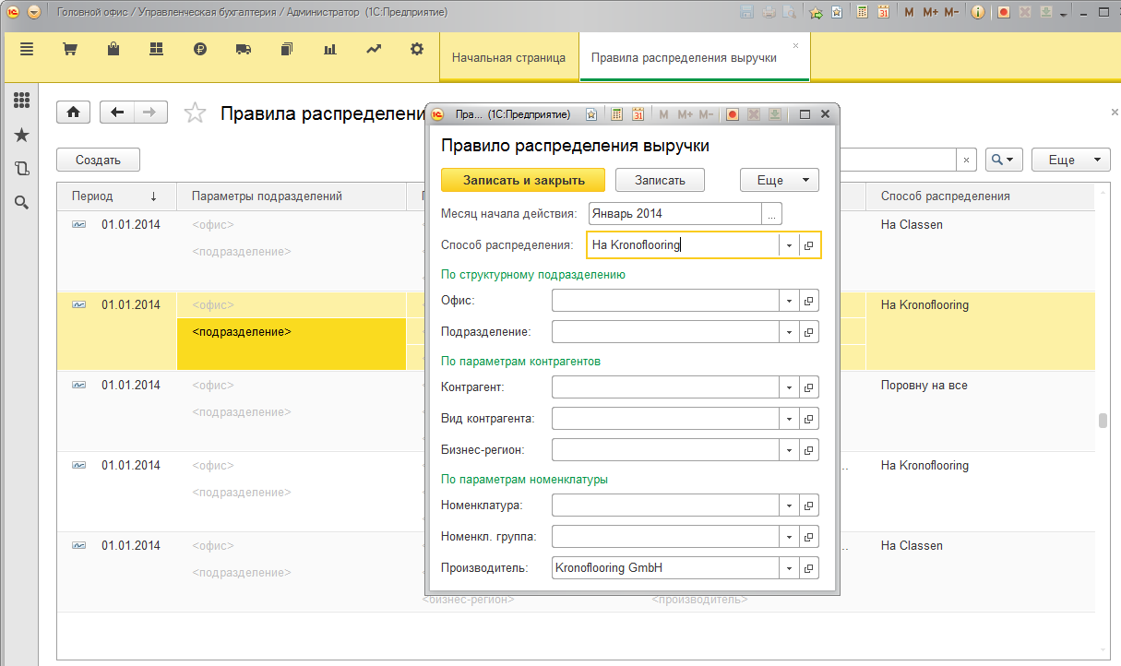Open calendar in main title bar
The height and width of the screenshot is (666, 1121).
884,12
